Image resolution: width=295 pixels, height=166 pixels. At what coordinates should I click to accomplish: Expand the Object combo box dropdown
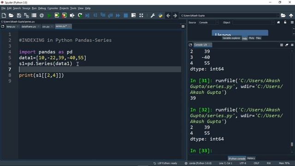tap(273, 23)
